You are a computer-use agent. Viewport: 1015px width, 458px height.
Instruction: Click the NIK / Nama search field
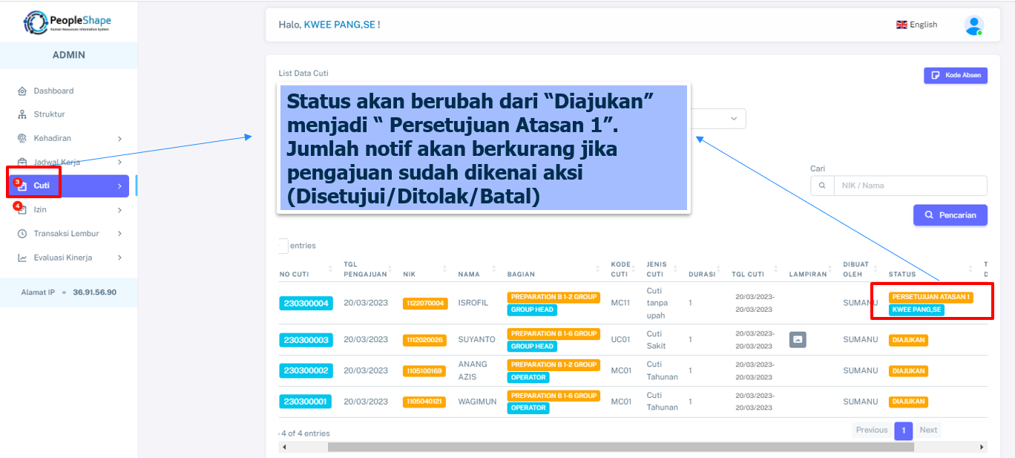tap(910, 186)
